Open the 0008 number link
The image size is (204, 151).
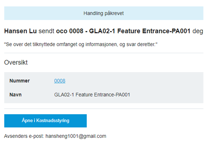click(x=60, y=81)
